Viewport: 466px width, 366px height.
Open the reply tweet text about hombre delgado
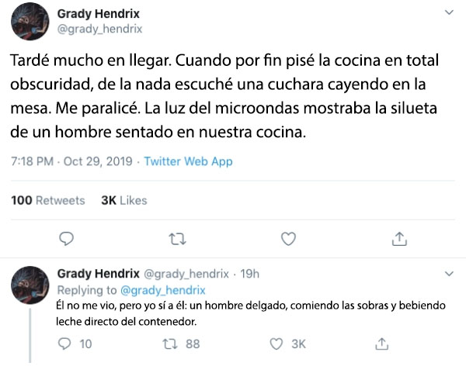pos(251,313)
